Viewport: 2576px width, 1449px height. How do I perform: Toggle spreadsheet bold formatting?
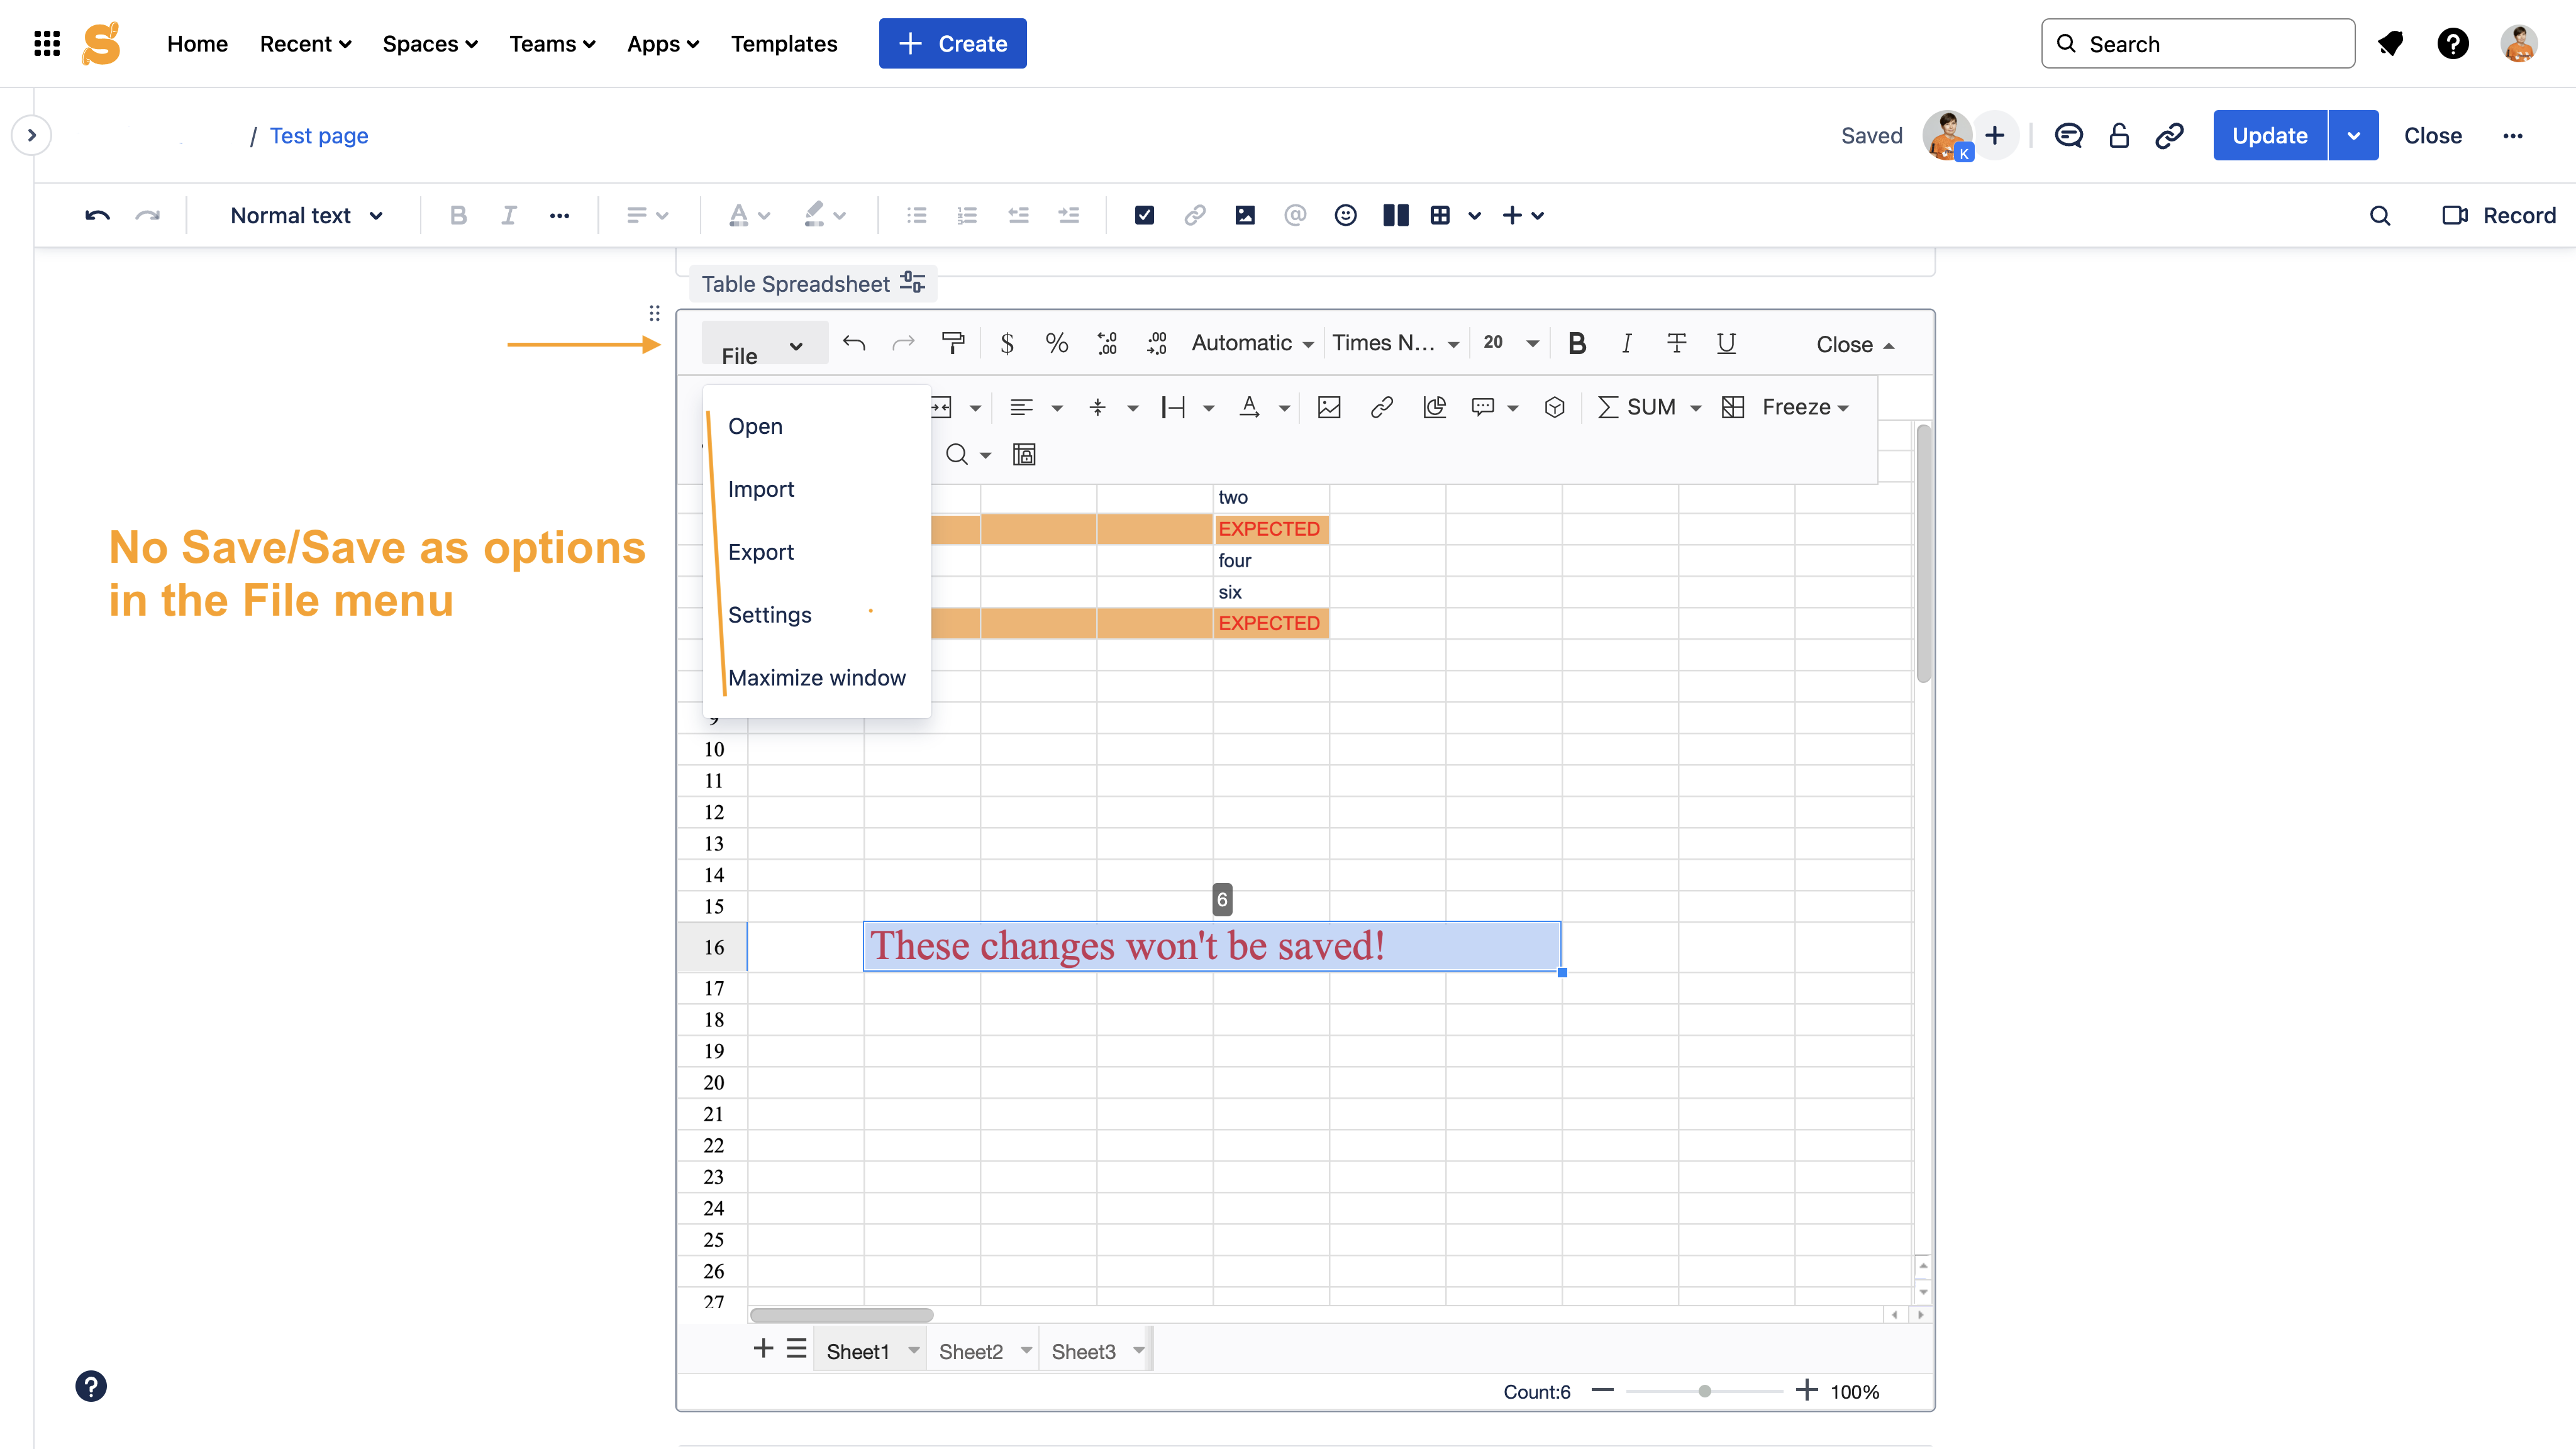click(x=1577, y=343)
